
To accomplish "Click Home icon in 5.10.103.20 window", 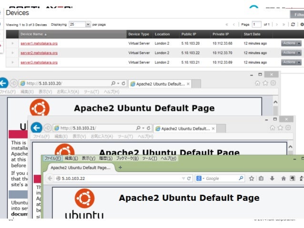I will coord(257,83).
